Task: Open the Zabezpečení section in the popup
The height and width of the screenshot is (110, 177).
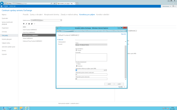Action: pyautogui.click(x=62, y=42)
